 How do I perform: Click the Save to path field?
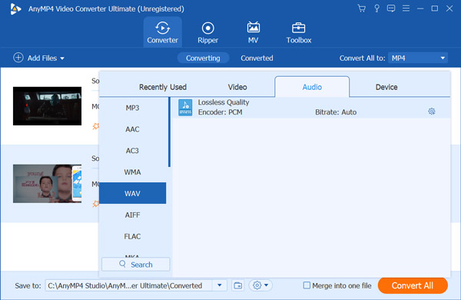[128, 285]
